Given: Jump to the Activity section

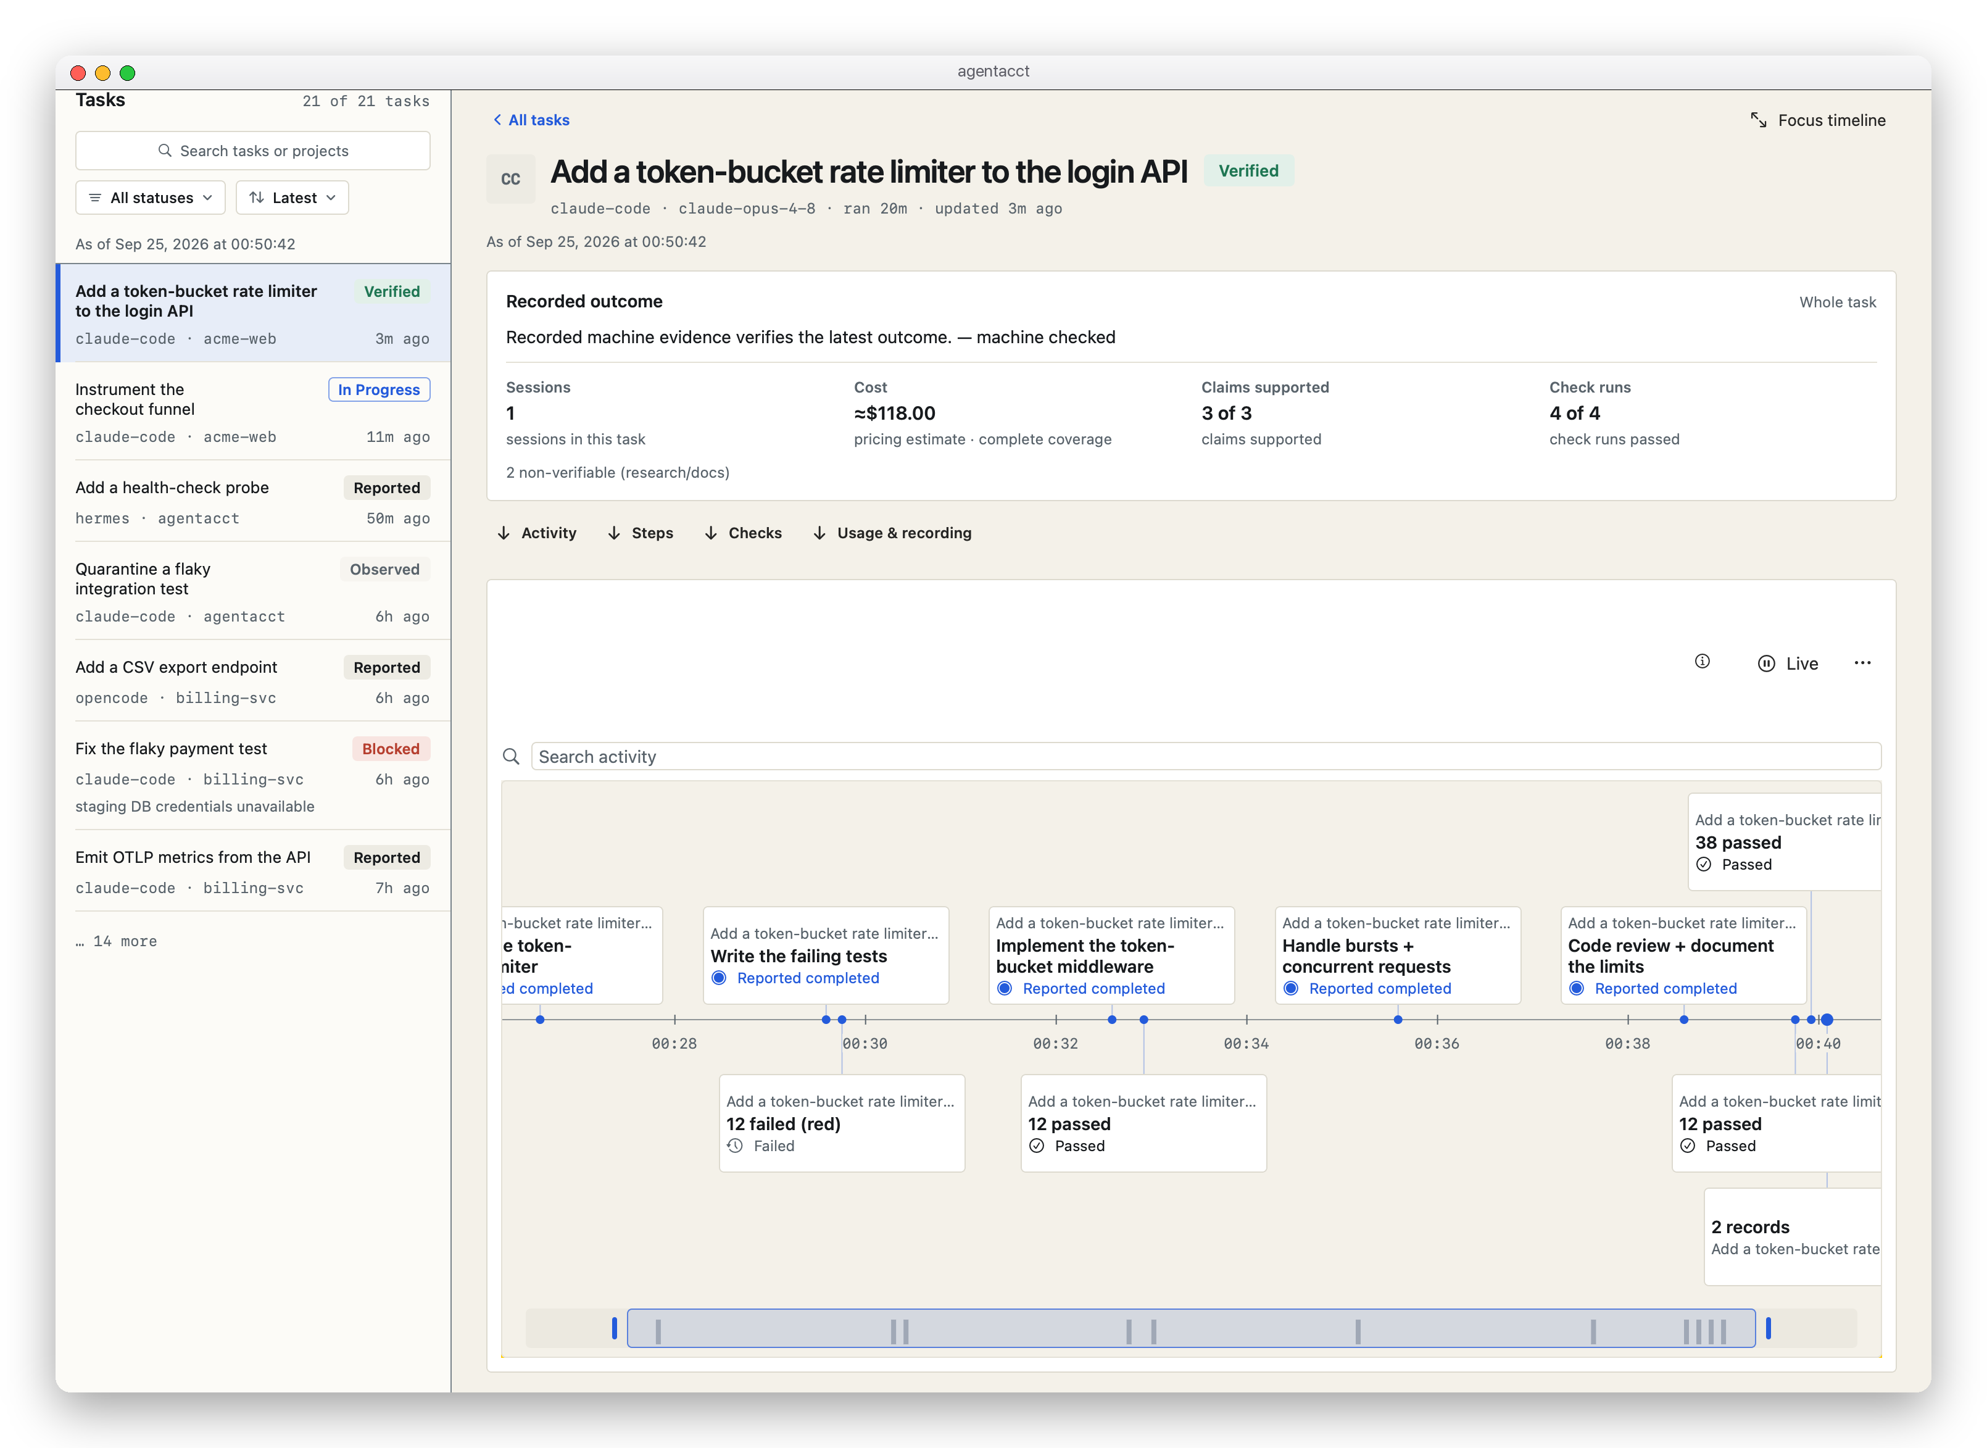Looking at the screenshot, I should coord(537,533).
